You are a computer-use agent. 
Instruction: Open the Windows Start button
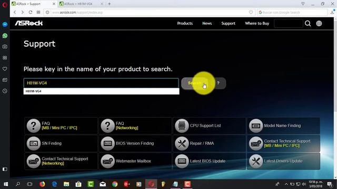point(6,184)
